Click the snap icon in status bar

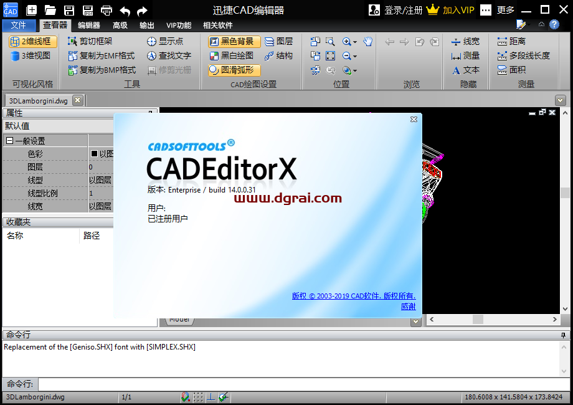click(186, 397)
